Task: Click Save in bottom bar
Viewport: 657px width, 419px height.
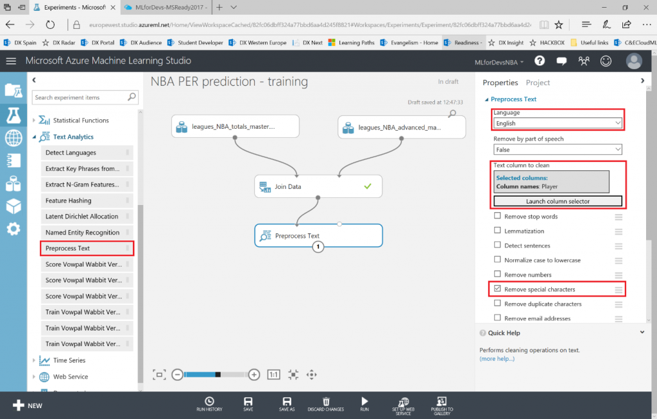Action: point(248,404)
